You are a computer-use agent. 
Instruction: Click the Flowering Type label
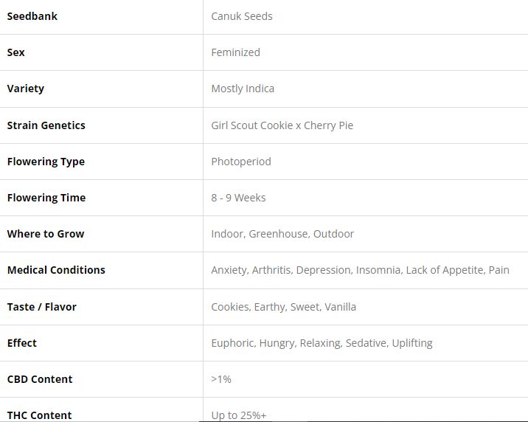click(x=46, y=162)
